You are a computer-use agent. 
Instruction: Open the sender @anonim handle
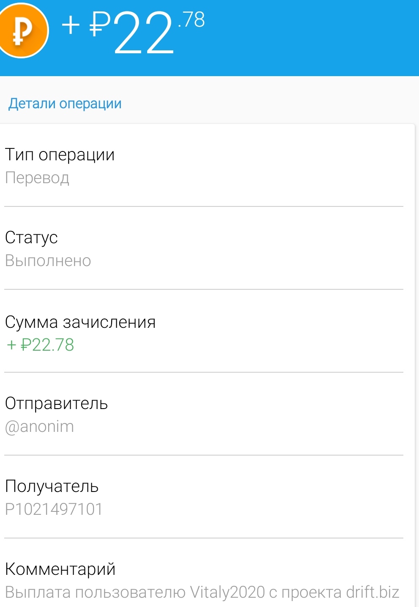[39, 426]
